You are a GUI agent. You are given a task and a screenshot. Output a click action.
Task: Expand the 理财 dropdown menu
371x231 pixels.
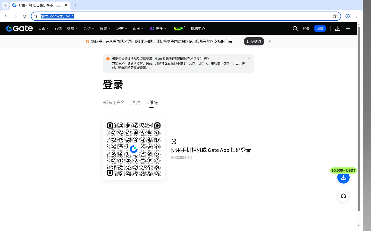122,28
